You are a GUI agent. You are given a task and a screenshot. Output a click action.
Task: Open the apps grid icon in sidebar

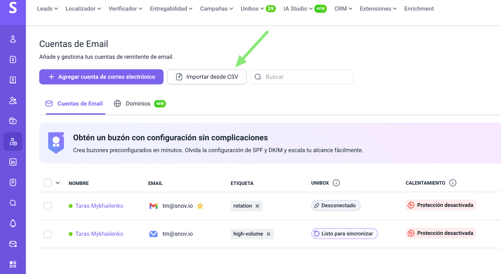13,264
